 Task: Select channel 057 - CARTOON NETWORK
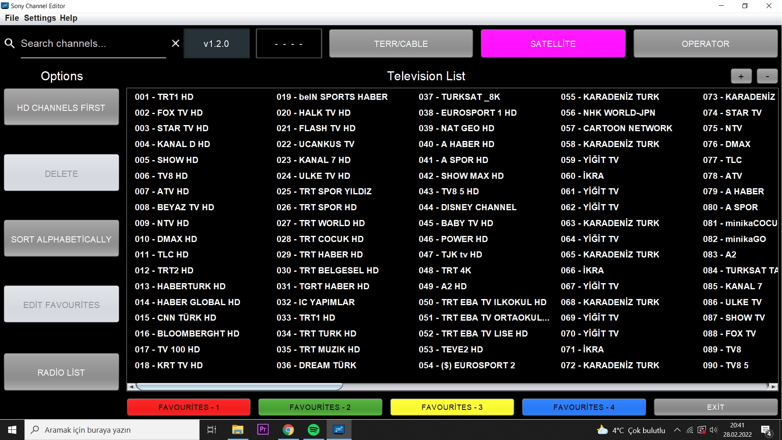(617, 128)
